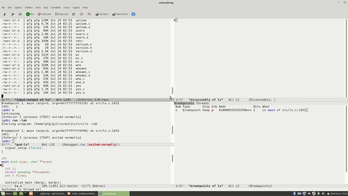Screen dimensions: 348x196
Task: Open the Buffers menu
Action: pos(29,8)
